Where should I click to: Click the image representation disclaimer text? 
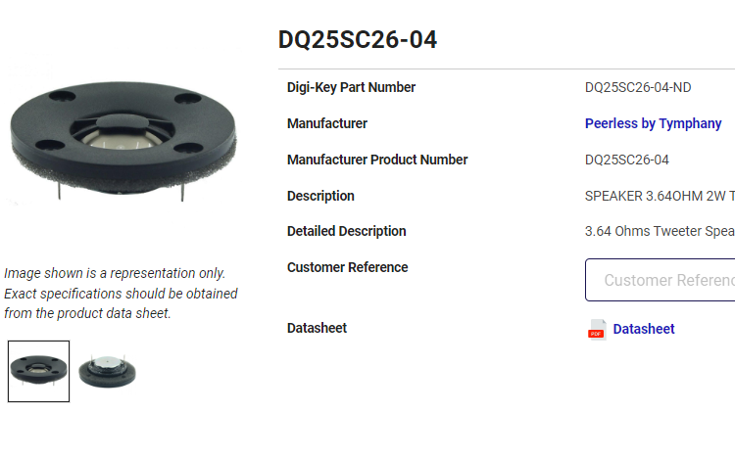pos(121,294)
